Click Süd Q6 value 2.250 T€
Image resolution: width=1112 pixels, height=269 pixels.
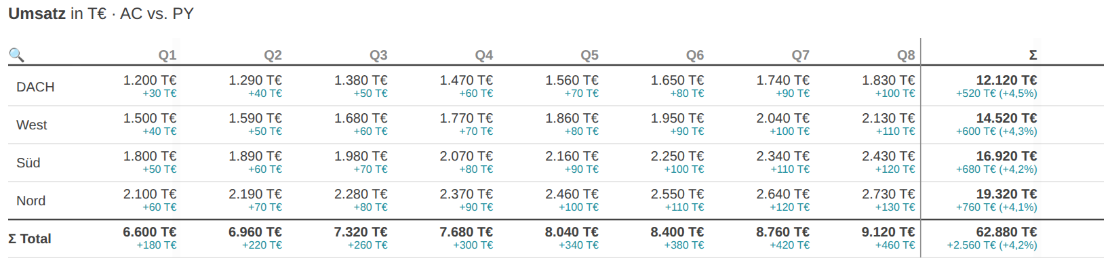tap(677, 157)
